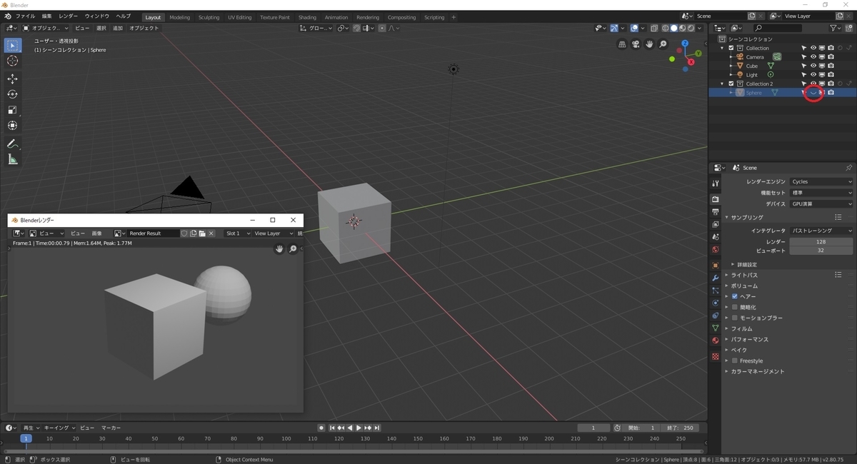Screen dimensions: 857x464
Task: Open the Device GPU dropdown
Action: 821,203
